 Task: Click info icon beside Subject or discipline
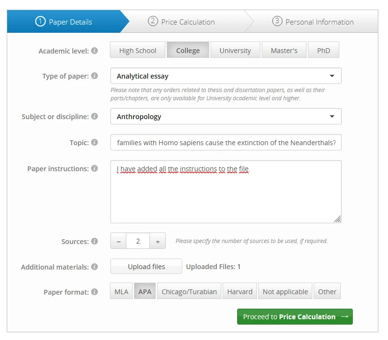click(94, 117)
